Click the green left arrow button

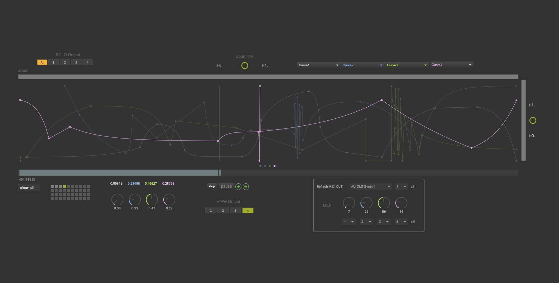(x=238, y=187)
